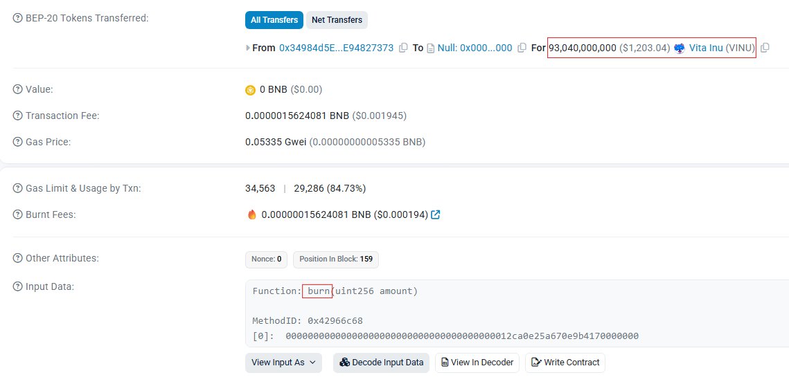789x384 pixels.
Task: Show help icon for Transaction Fee
Action: (17, 116)
